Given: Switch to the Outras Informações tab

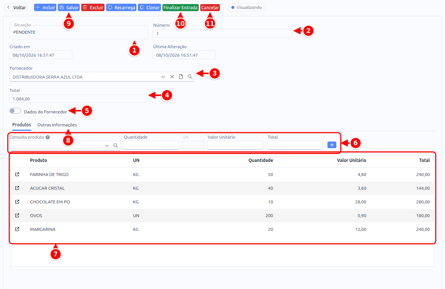Looking at the screenshot, I should (57, 125).
